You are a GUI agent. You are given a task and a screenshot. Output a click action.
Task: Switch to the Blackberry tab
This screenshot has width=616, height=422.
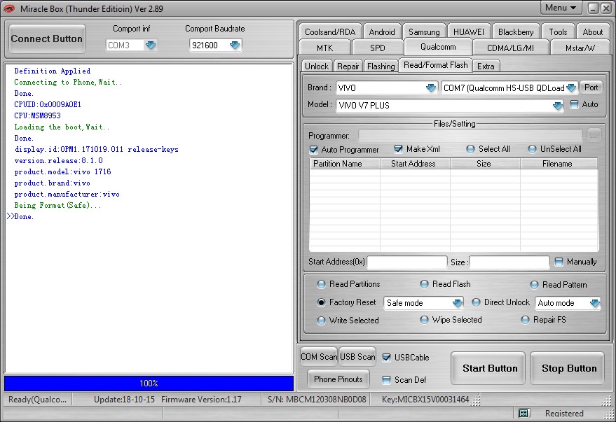pos(516,31)
